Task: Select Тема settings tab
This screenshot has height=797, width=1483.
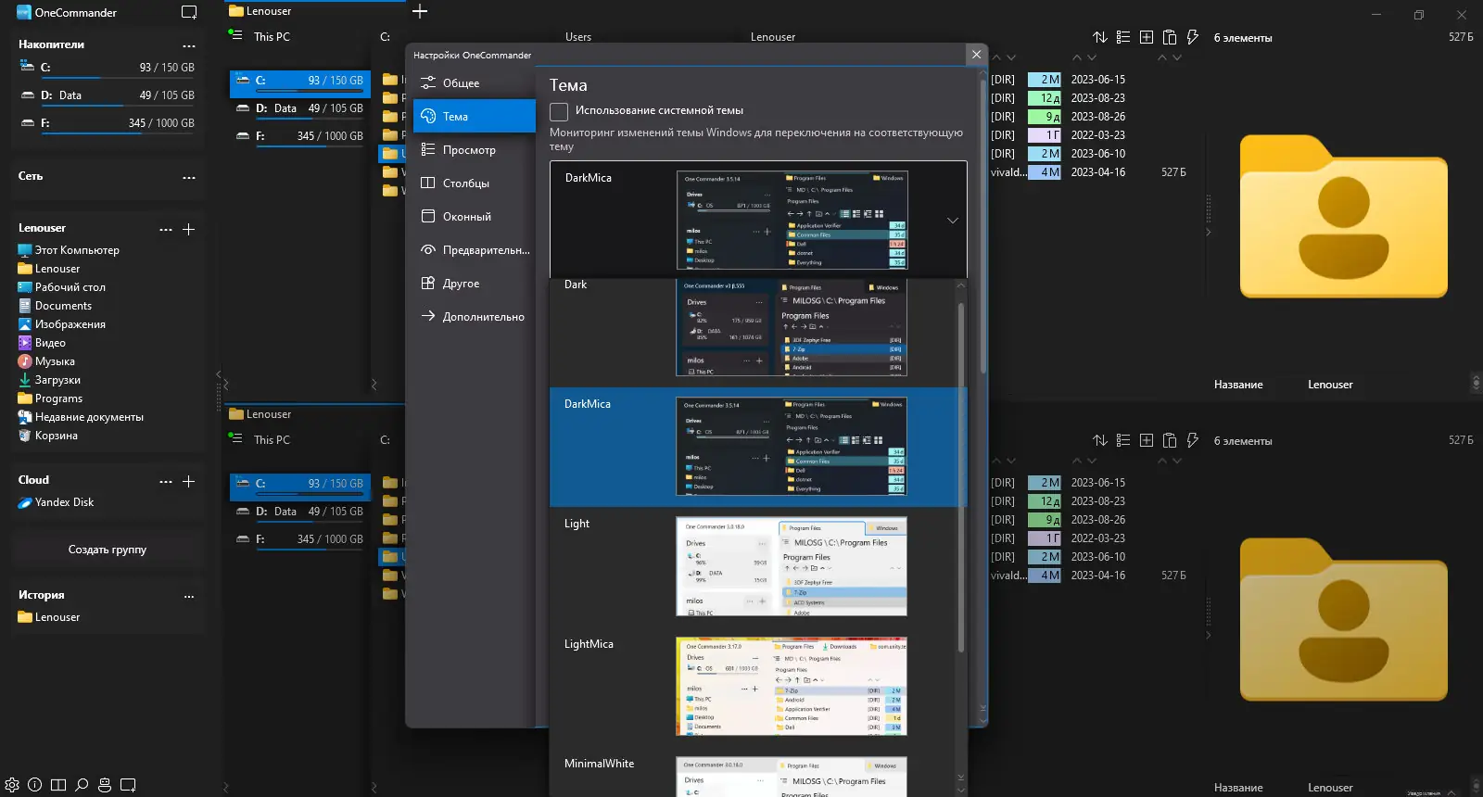Action: 475,117
